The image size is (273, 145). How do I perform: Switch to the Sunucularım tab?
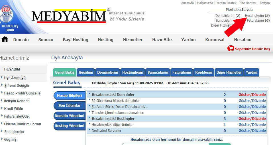point(158,72)
